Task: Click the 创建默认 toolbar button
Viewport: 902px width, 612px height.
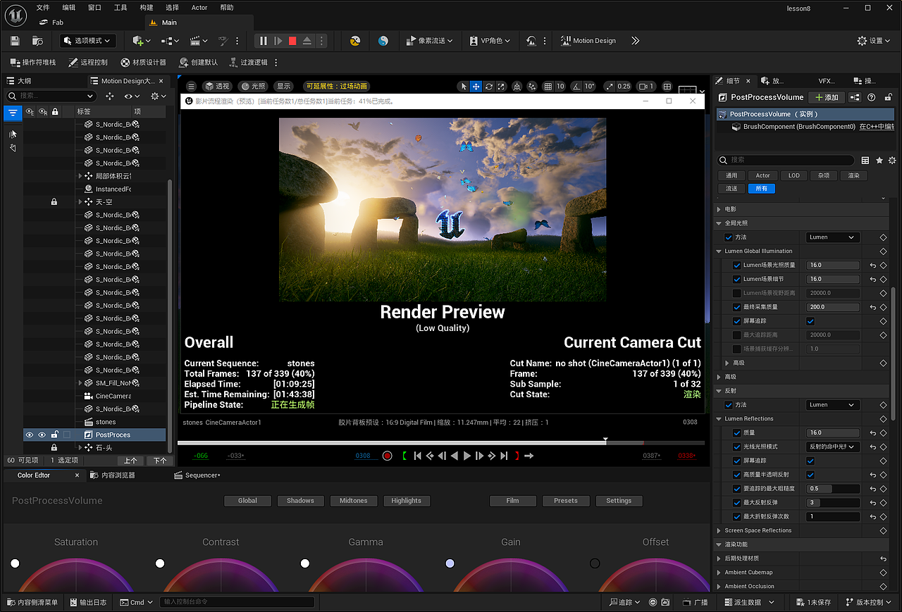Action: click(x=198, y=62)
